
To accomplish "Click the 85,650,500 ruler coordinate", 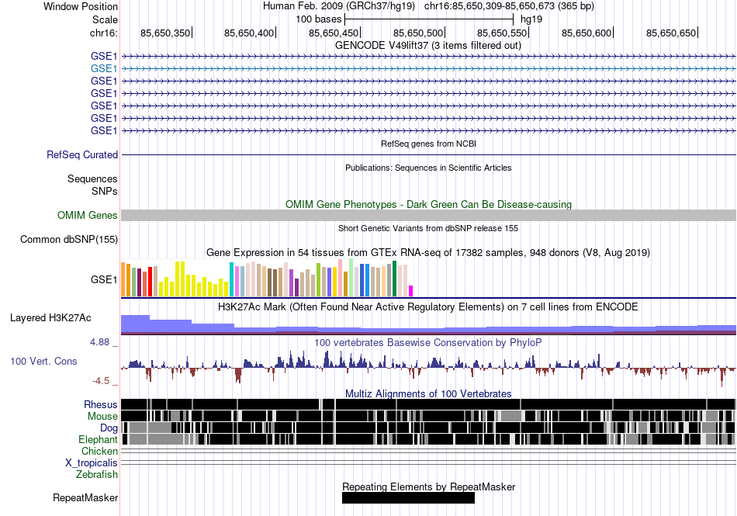I will [418, 33].
